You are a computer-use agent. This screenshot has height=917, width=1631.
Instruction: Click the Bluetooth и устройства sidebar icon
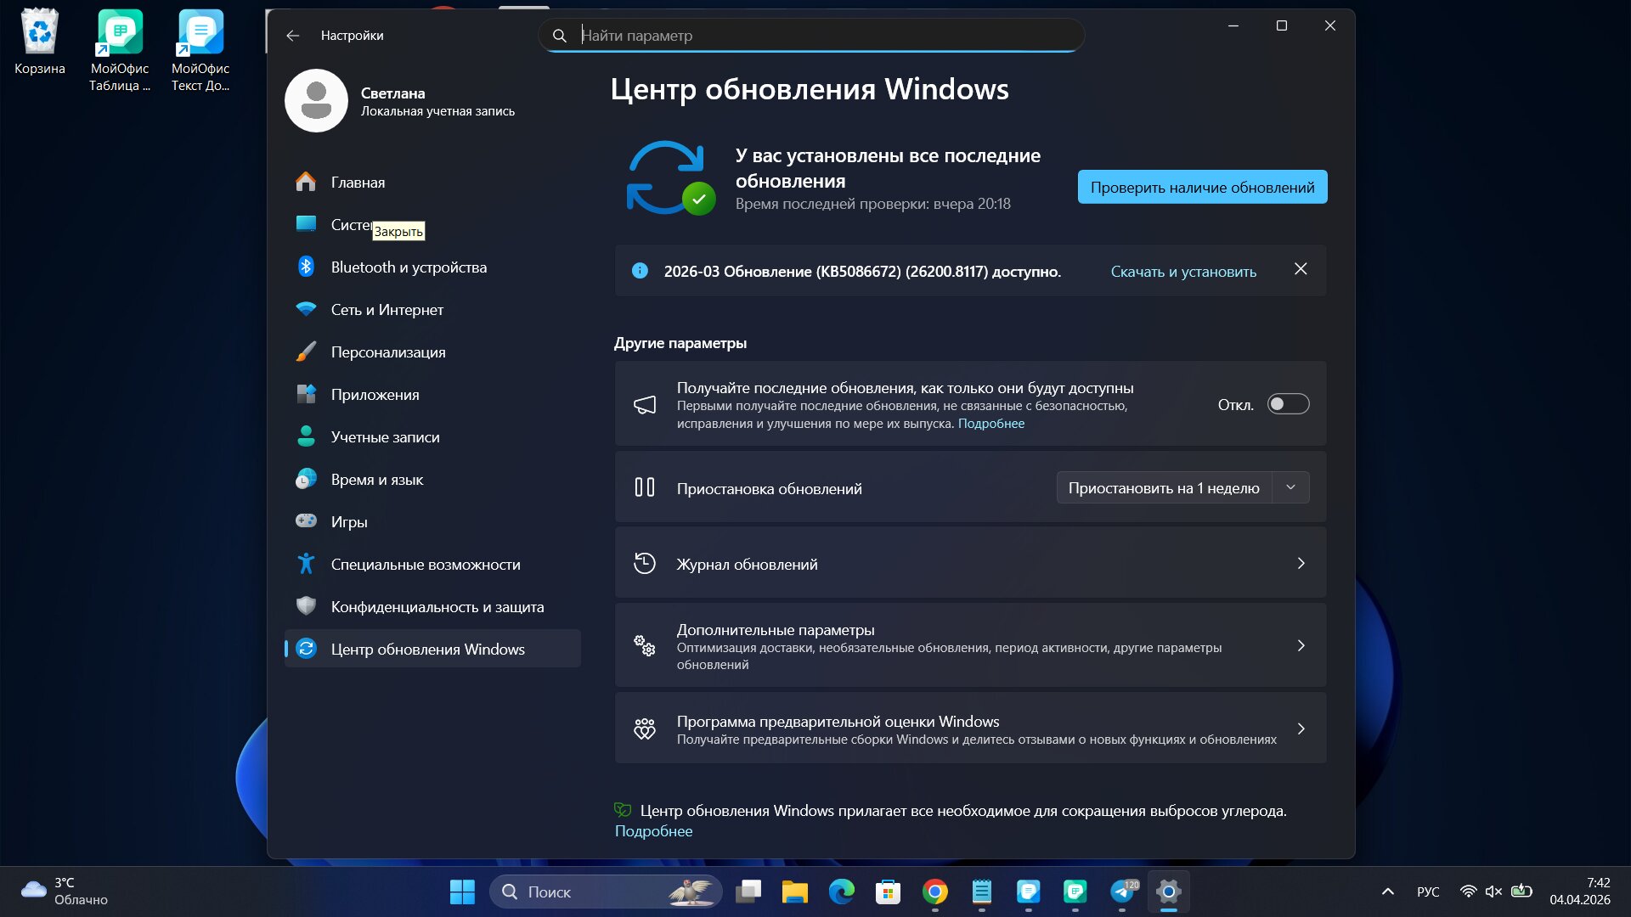pyautogui.click(x=306, y=267)
